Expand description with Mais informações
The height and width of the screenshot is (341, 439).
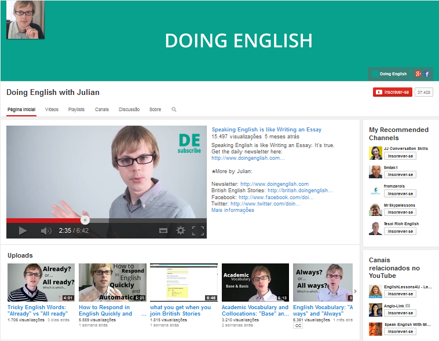coord(233,210)
